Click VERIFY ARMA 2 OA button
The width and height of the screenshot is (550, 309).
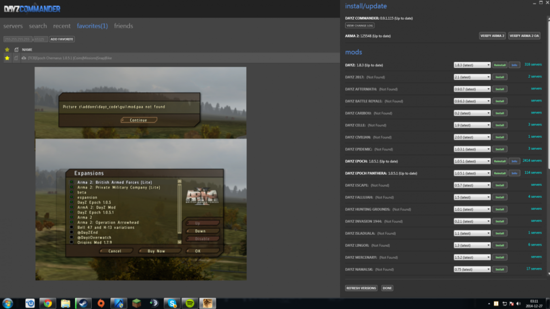click(x=524, y=36)
